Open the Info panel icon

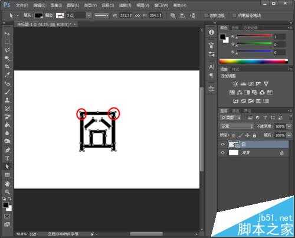(x=212, y=32)
